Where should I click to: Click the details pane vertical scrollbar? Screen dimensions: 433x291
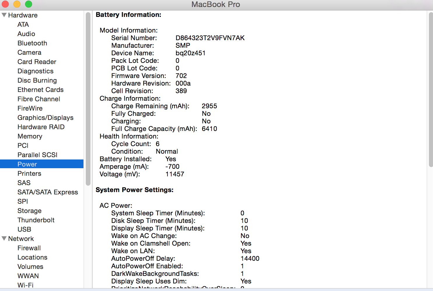click(431, 90)
